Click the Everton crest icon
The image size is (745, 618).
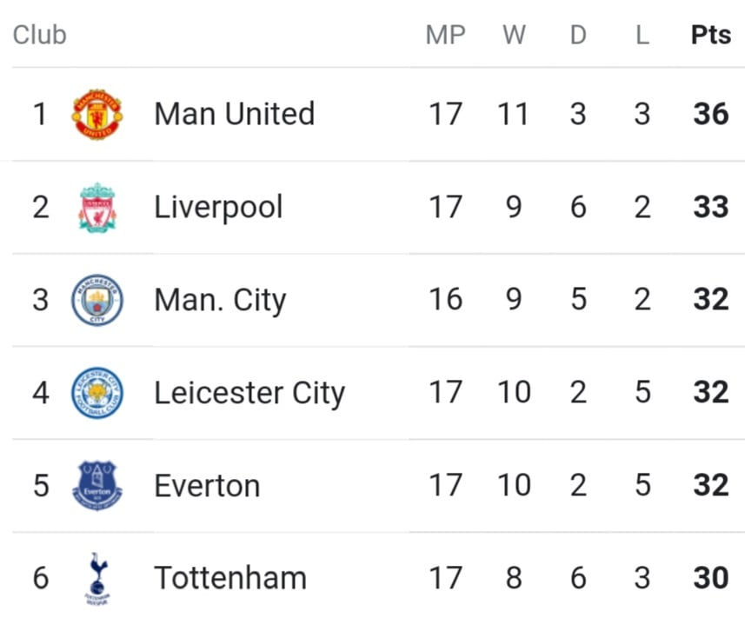tap(96, 485)
